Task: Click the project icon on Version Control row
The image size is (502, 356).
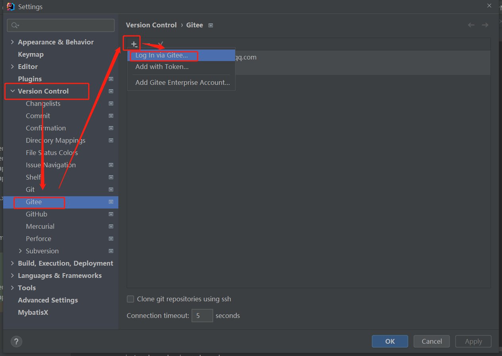Action: pos(111,91)
